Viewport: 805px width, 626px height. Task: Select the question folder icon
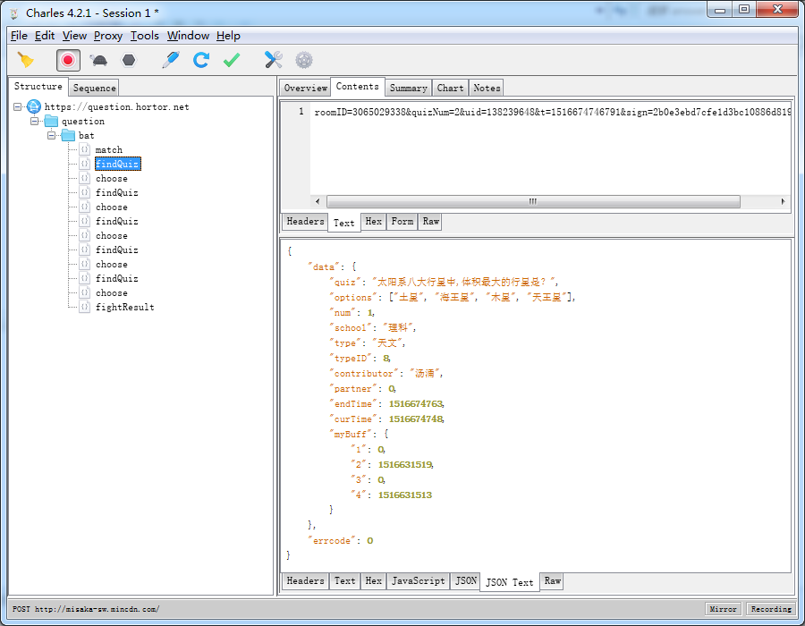[51, 121]
